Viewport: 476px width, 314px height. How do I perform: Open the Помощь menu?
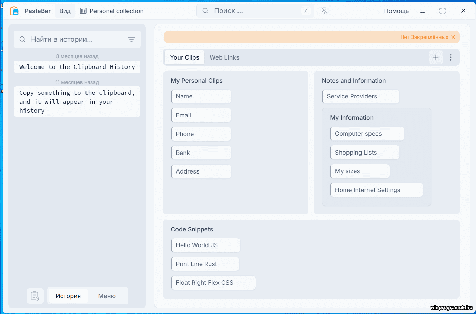click(x=396, y=11)
